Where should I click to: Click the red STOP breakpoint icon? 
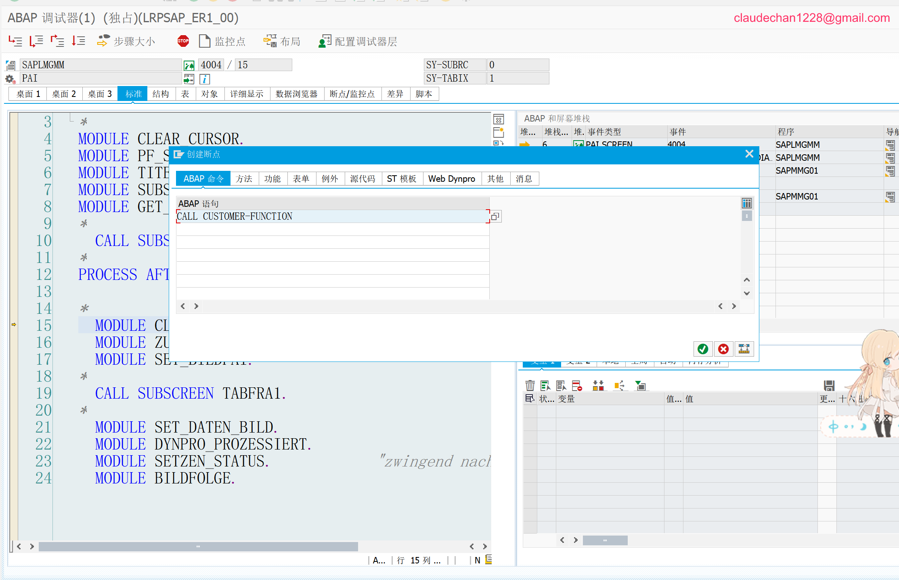click(x=183, y=41)
